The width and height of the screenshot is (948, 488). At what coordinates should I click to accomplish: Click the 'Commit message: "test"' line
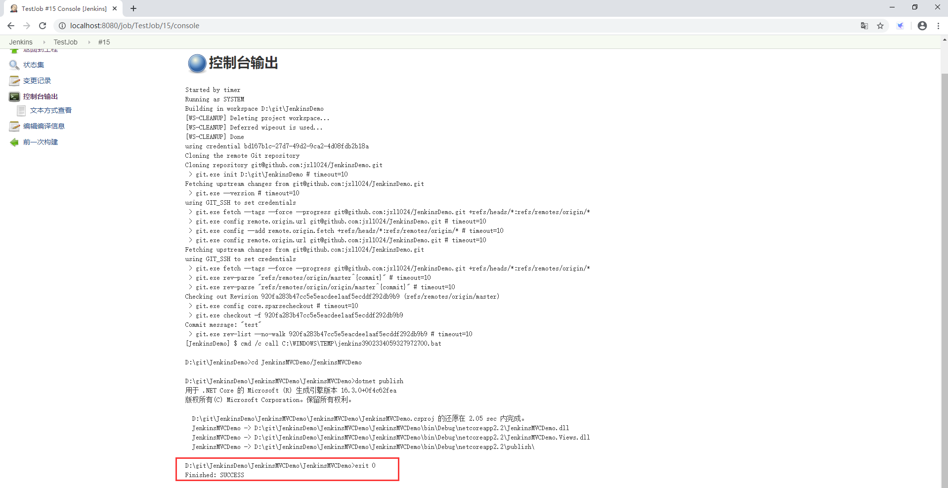(x=223, y=325)
